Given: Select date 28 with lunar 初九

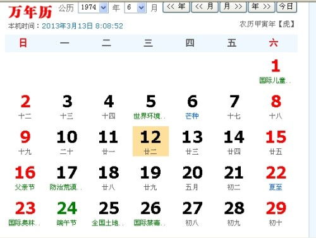Looking at the screenshot, I should 234,213.
